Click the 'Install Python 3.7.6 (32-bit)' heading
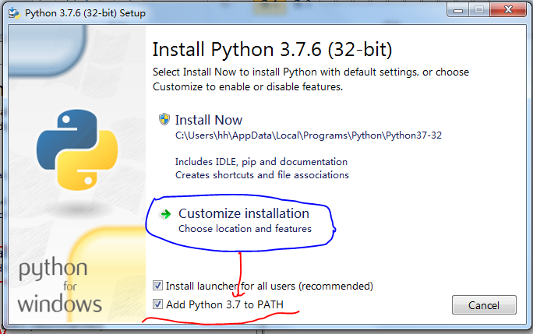Image resolution: width=533 pixels, height=334 pixels. click(272, 50)
